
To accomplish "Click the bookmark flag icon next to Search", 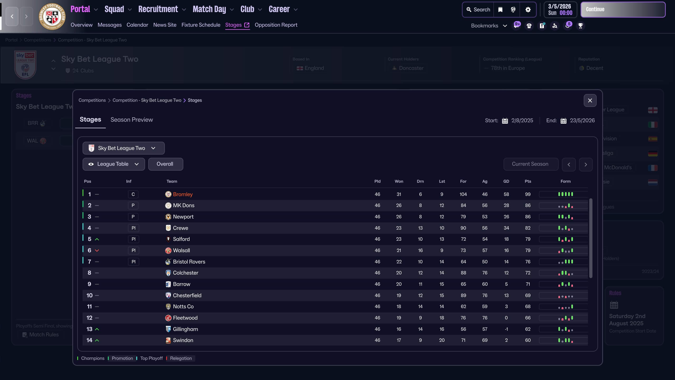I will (x=500, y=9).
